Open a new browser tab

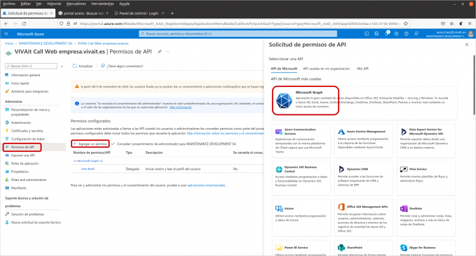coord(172,13)
